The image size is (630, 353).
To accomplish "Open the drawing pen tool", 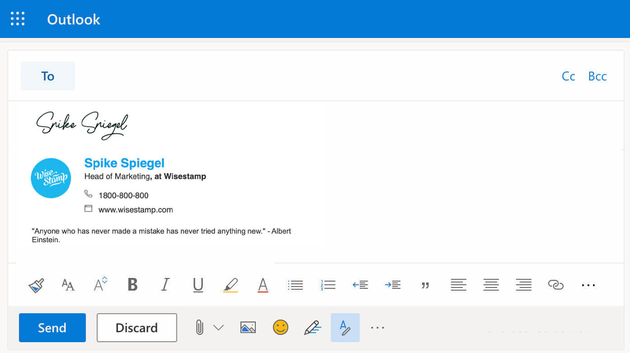I will pyautogui.click(x=313, y=327).
